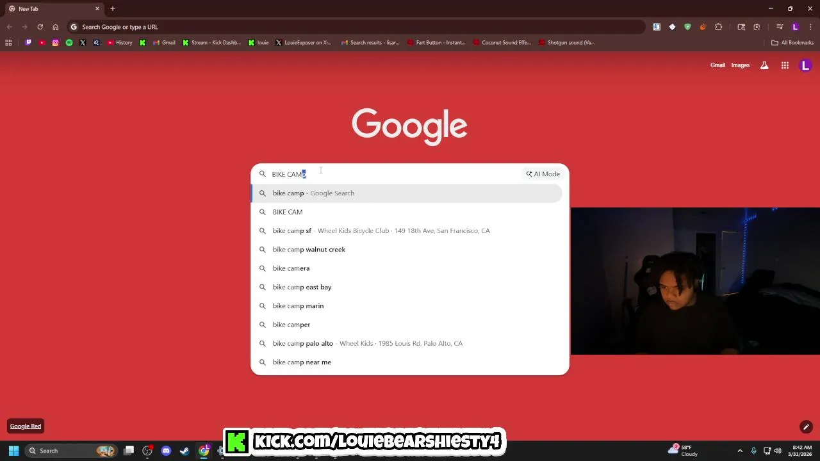Screen dimensions: 820x461
Task: Click the taskbar Search box
Action: [x=71, y=451]
